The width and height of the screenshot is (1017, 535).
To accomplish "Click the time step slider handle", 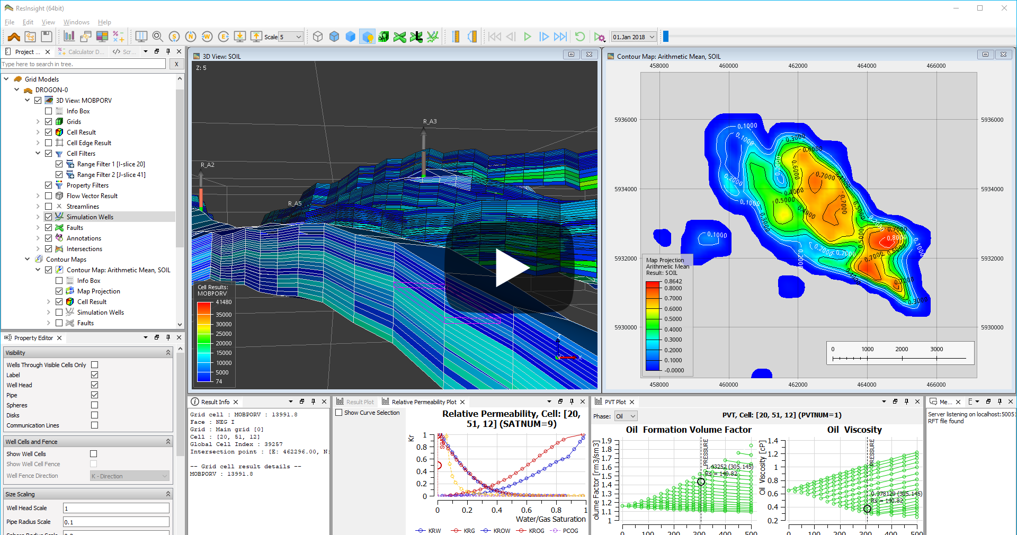I will tap(666, 37).
